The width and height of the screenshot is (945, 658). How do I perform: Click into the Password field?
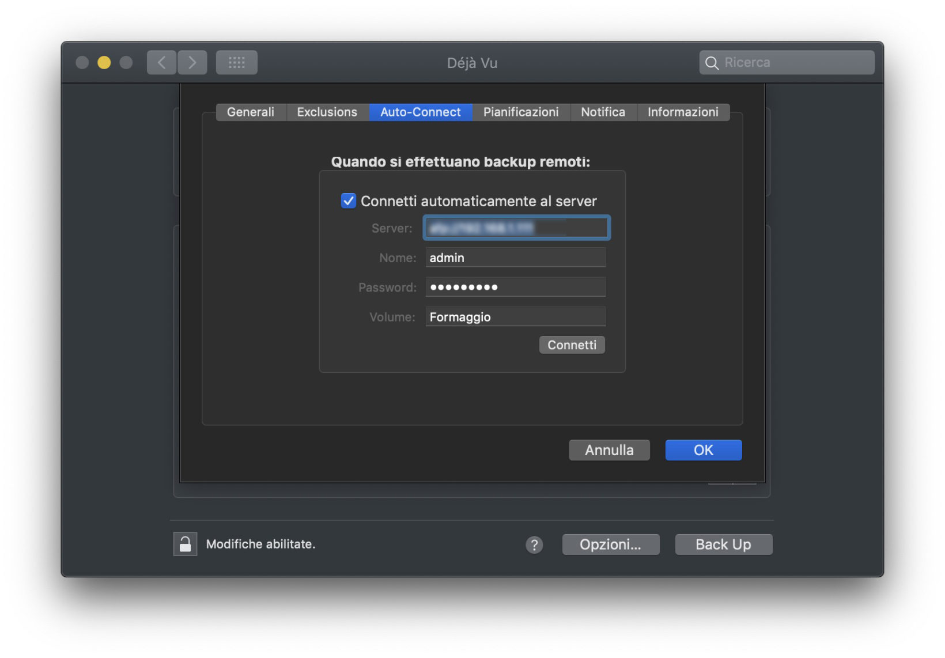tap(516, 287)
